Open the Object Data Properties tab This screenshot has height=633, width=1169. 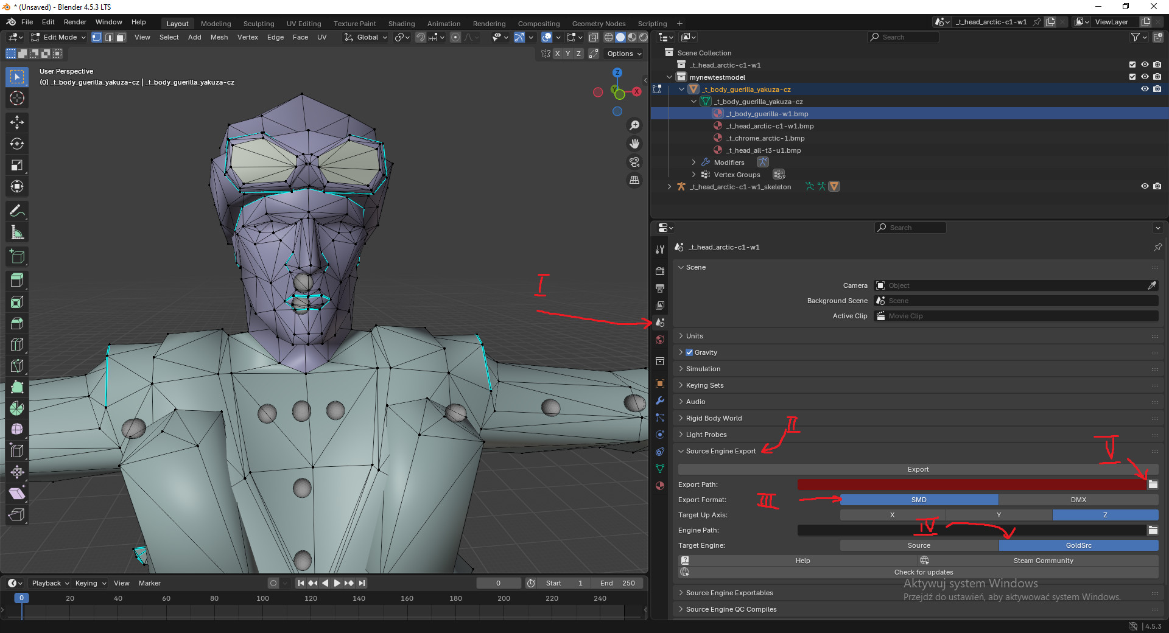[x=659, y=469]
